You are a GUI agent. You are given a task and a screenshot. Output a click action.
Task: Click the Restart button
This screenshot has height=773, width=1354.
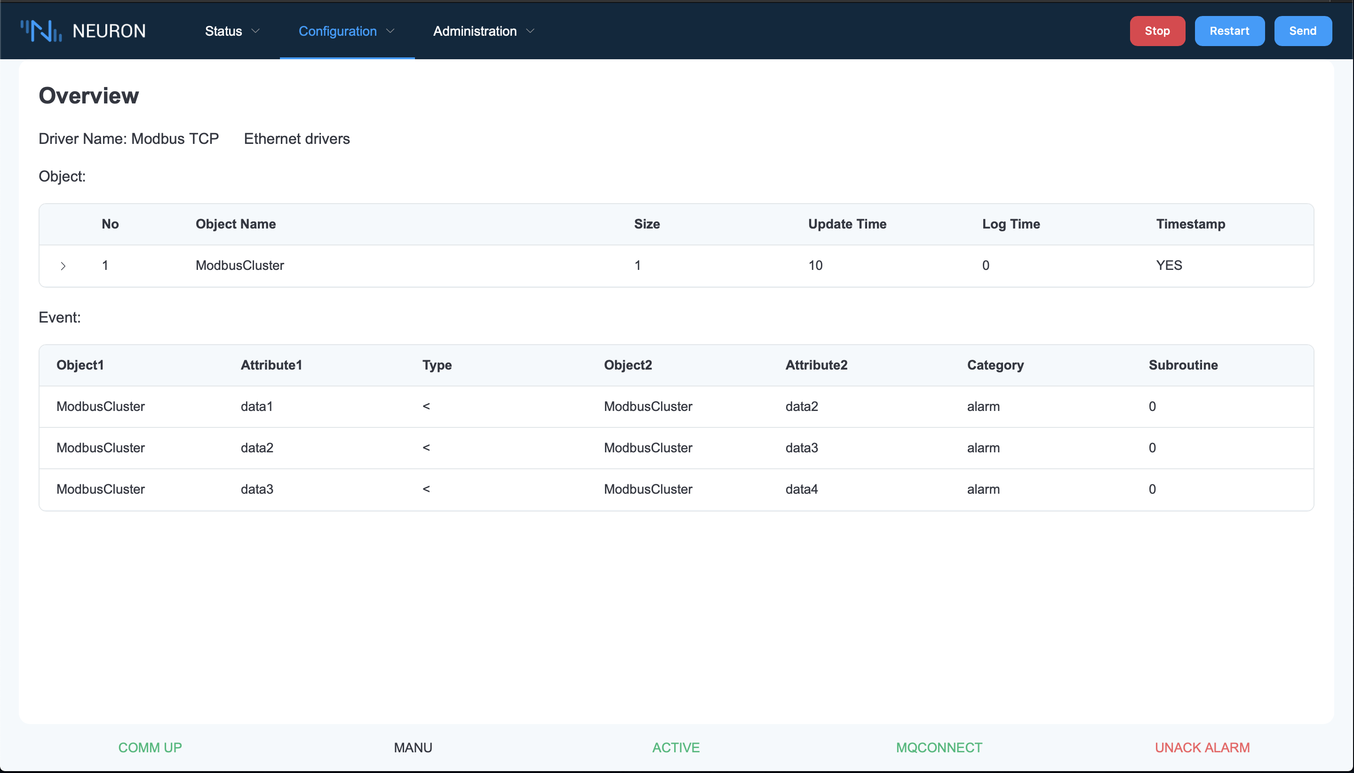(1229, 31)
